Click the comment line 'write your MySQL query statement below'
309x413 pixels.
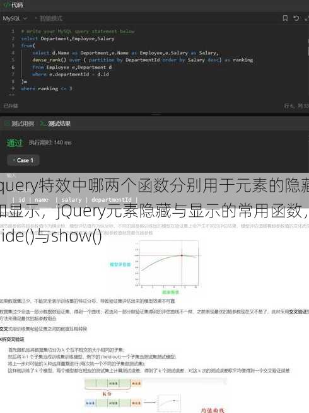click(78, 32)
